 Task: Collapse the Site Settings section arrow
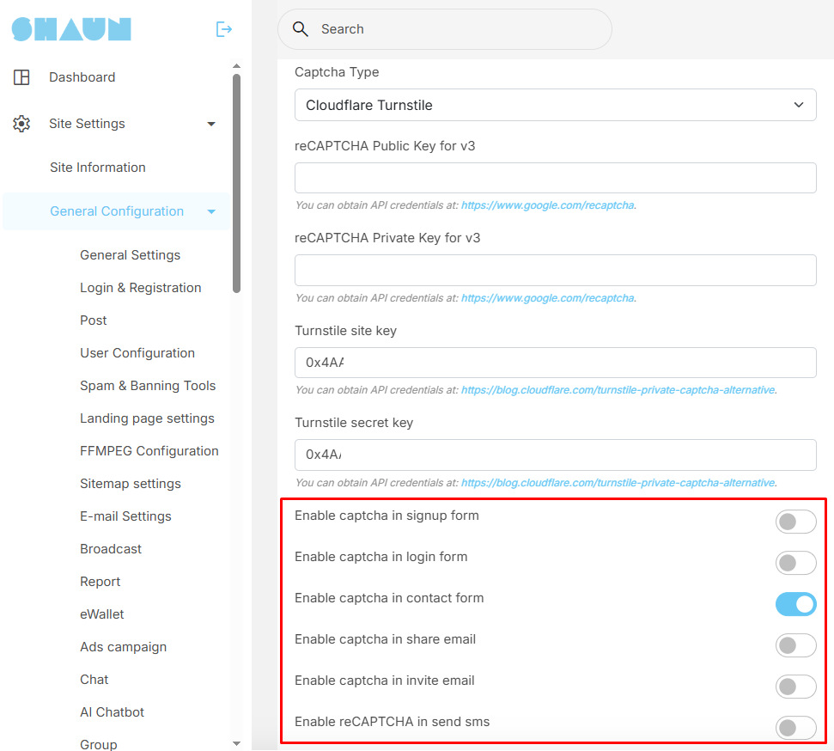(x=211, y=124)
